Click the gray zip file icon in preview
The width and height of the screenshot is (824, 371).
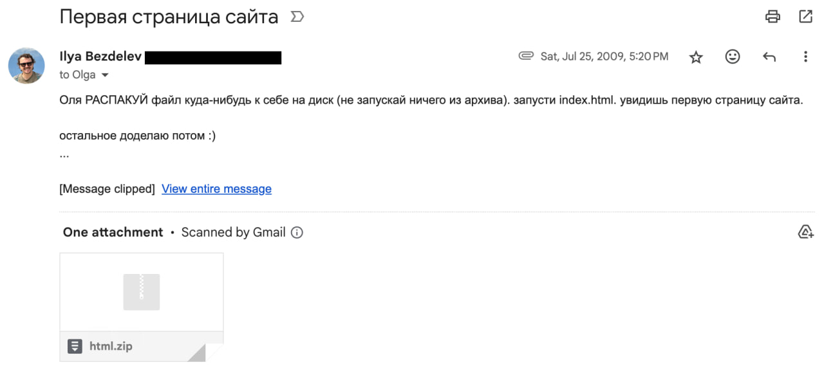142,292
